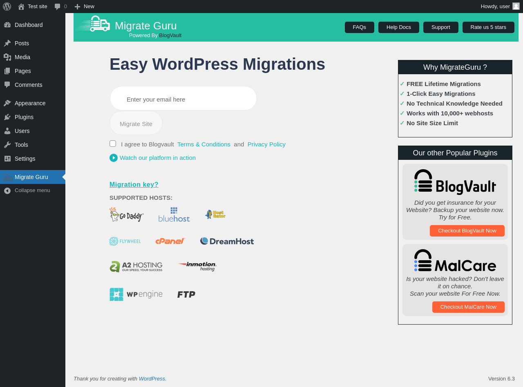This screenshot has height=387, width=523.
Task: Select the Bluehost host logo
Action: pyautogui.click(x=174, y=215)
